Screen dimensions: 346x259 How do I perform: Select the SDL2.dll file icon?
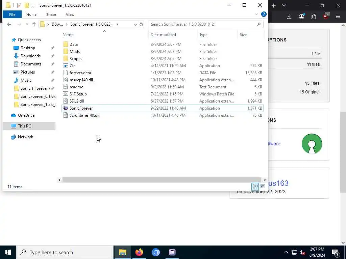point(66,101)
